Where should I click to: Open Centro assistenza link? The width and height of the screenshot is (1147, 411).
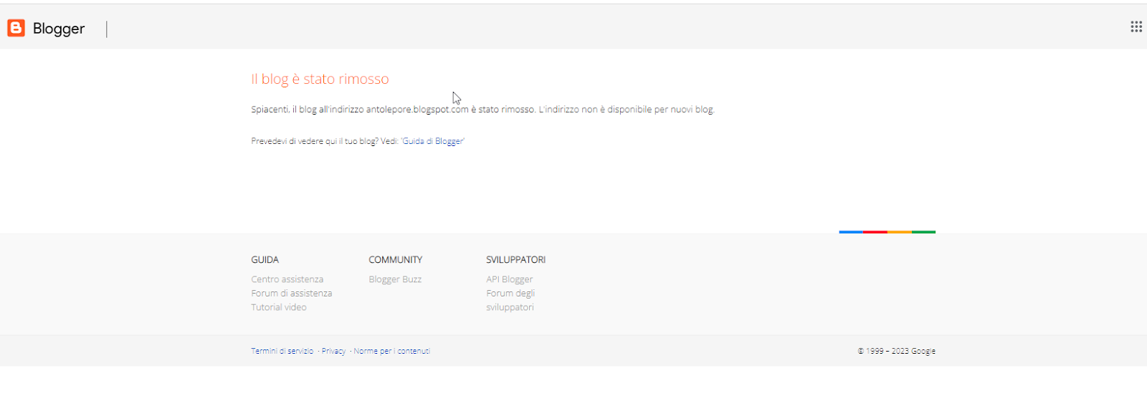tap(287, 279)
